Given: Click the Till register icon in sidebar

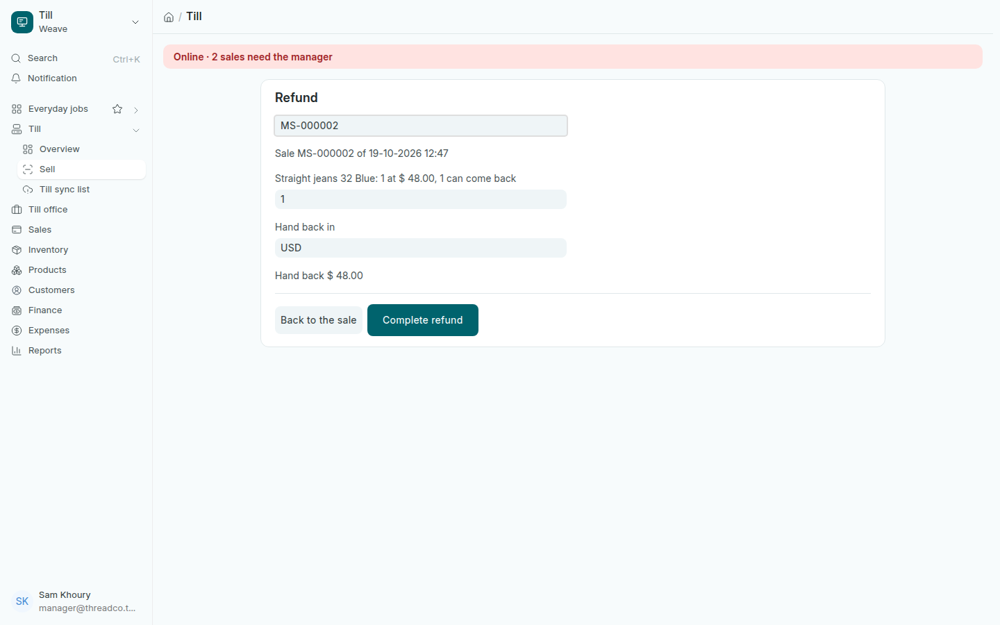Looking at the screenshot, I should [17, 129].
